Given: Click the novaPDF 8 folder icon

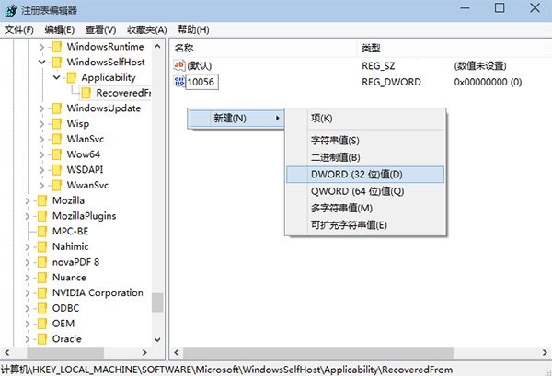Looking at the screenshot, I should (x=42, y=262).
